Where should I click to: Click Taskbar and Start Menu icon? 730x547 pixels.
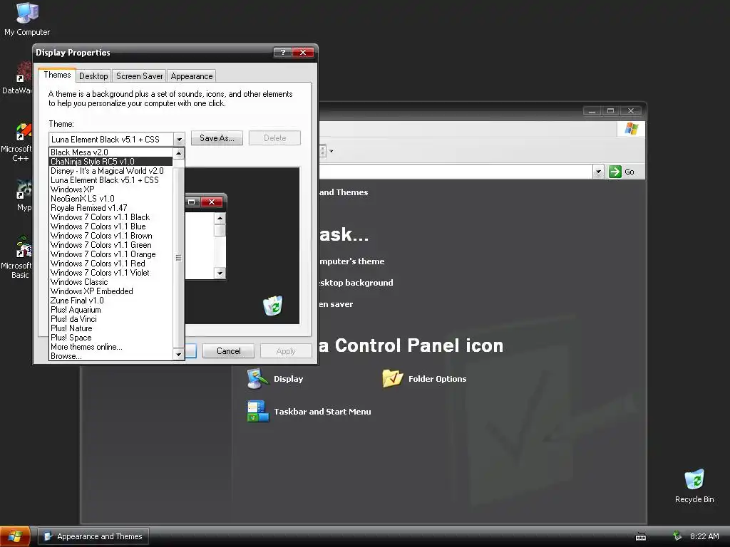258,411
